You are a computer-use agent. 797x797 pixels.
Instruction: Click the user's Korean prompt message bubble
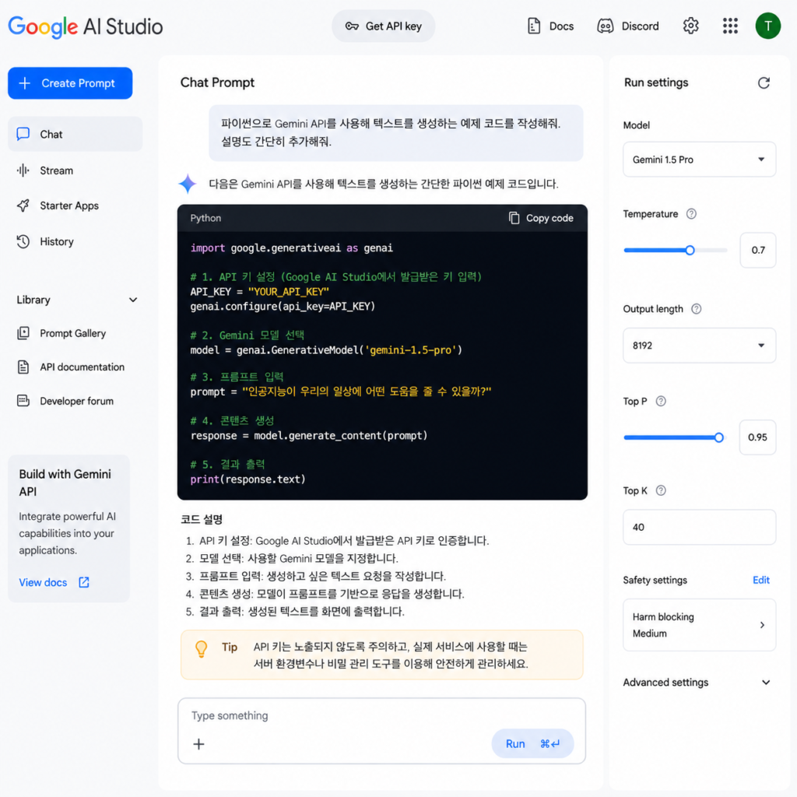coord(396,132)
